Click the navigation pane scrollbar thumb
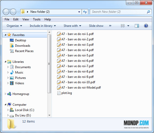This screenshot has width=154, height=133. point(49,64)
